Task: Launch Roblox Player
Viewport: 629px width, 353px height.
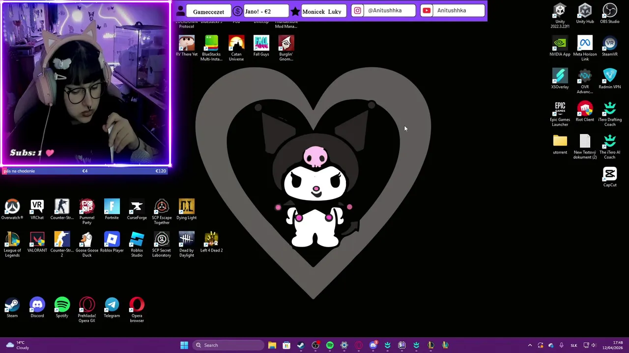Action: click(112, 242)
